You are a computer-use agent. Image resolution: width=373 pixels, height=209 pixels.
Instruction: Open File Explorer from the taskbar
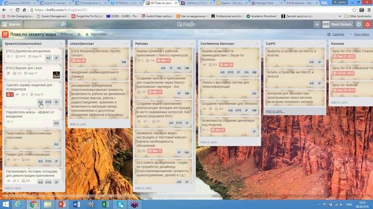point(48,204)
